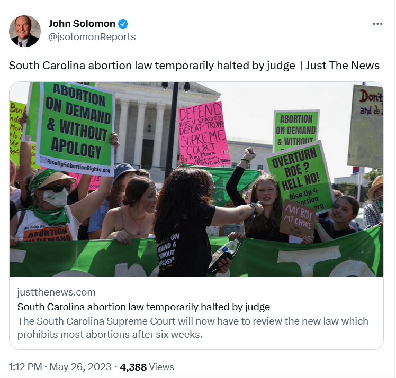Click the Just The News text in tweet
The width and height of the screenshot is (396, 378).
(x=343, y=66)
